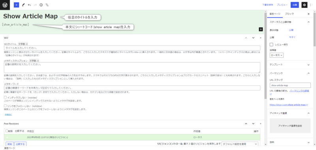Enable リンクをフォローしない (nofollow) checkbox
This screenshot has width=316, height=150.
coord(5,106)
